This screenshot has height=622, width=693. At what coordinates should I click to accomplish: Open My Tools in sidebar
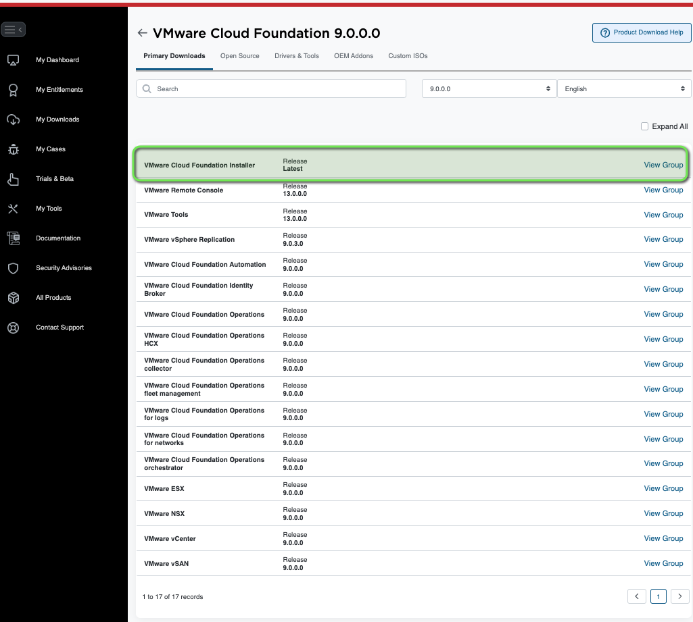tap(49, 209)
